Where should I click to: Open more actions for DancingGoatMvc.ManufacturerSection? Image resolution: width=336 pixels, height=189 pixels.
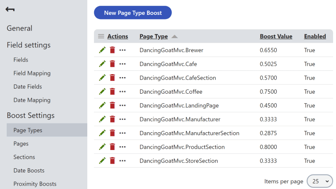tap(122, 133)
